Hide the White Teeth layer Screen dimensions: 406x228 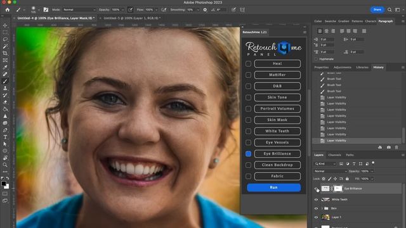(316, 199)
